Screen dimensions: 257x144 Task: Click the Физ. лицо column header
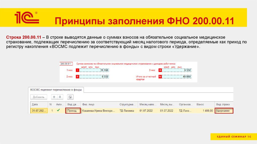tap(99, 104)
